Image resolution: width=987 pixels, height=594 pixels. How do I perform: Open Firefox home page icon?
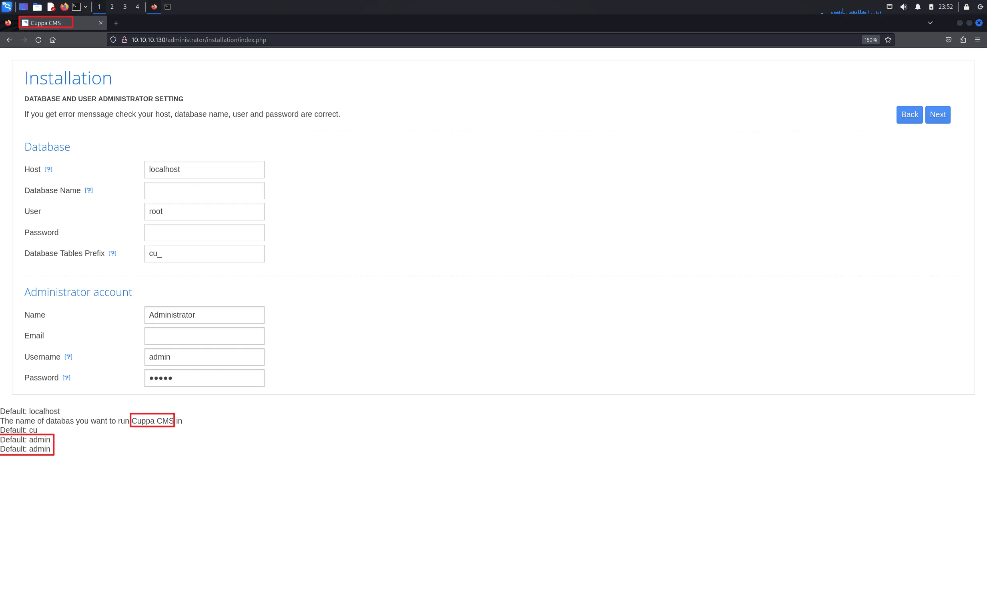pyautogui.click(x=52, y=40)
